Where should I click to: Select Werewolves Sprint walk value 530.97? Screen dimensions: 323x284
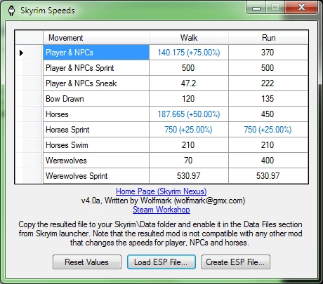coord(189,176)
